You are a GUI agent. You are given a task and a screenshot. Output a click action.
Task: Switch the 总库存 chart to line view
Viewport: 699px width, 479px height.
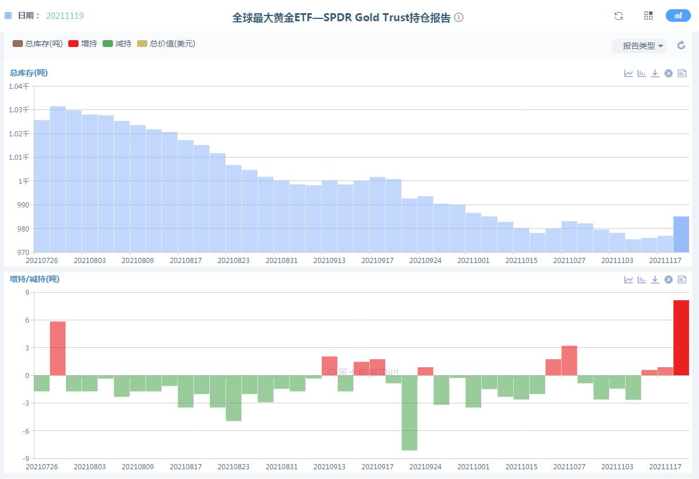coord(628,73)
